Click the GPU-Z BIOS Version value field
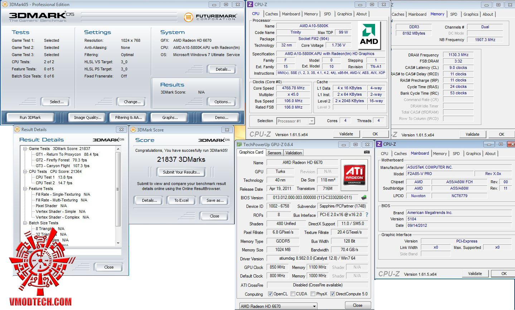This screenshot has height=310, width=515. (312, 197)
